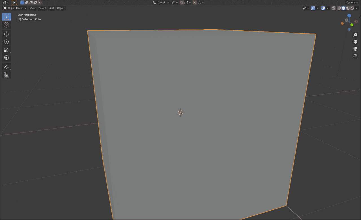This screenshot has width=361, height=220.
Task: Open the Add menu
Action: [51, 8]
